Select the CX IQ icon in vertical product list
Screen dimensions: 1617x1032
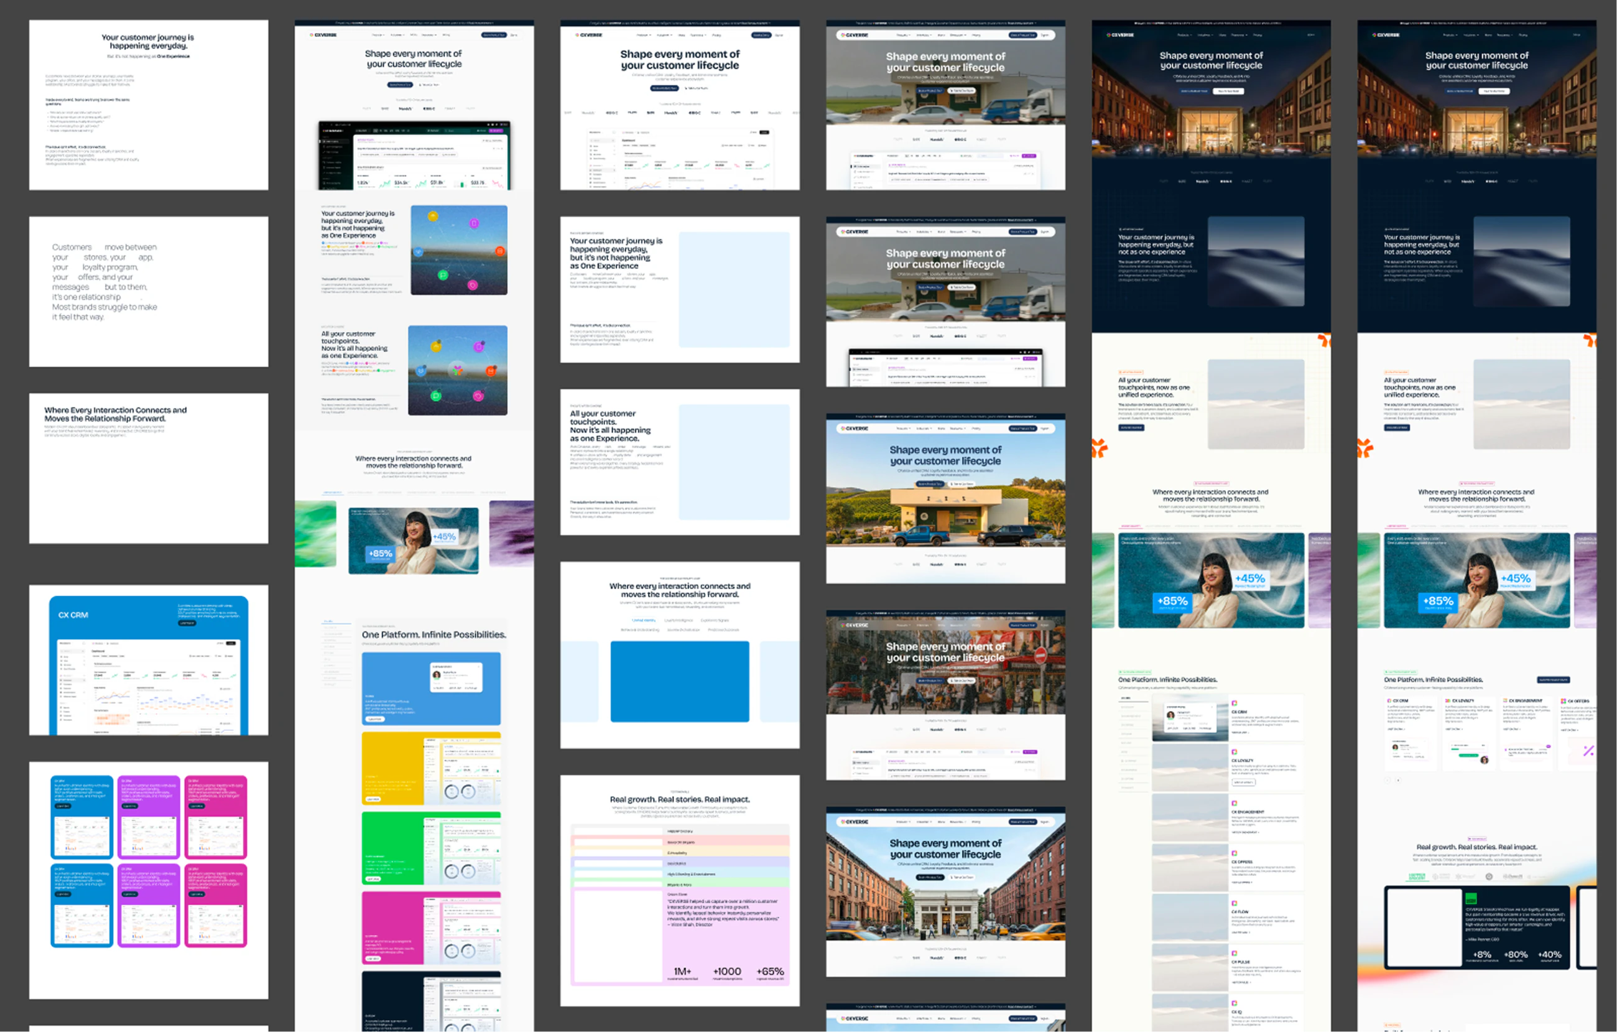click(1235, 1003)
